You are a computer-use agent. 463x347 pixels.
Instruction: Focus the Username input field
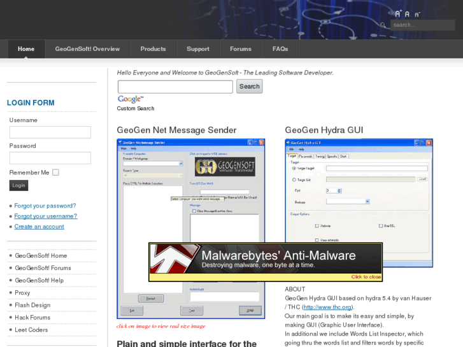(50, 132)
